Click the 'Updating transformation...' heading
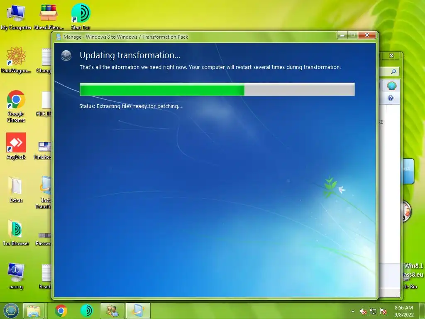 [130, 55]
